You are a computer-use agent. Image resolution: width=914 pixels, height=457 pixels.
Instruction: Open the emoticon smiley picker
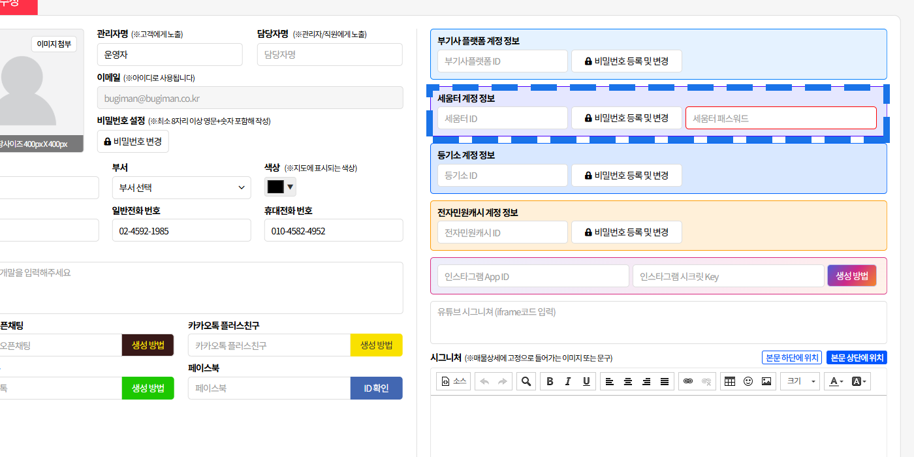coord(748,381)
